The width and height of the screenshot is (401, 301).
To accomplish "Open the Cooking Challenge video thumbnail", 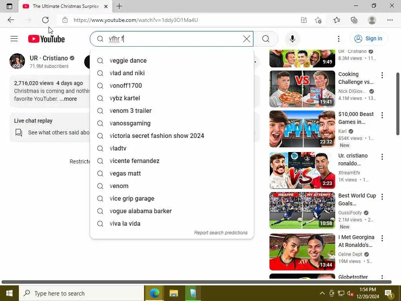I will click(x=302, y=89).
